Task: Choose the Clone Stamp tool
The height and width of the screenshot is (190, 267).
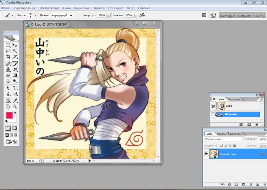Action: pyautogui.click(x=8, y=70)
